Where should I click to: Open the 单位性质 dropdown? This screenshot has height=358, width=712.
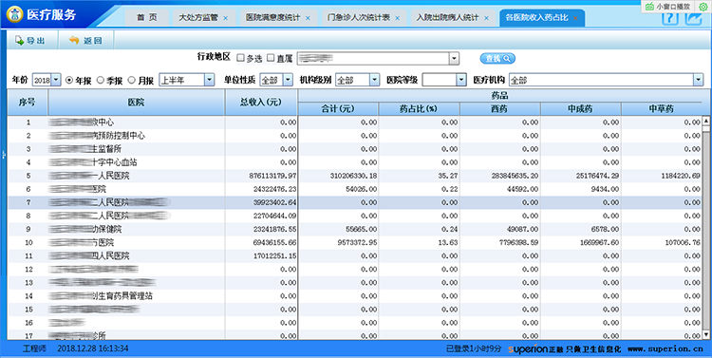click(x=288, y=80)
